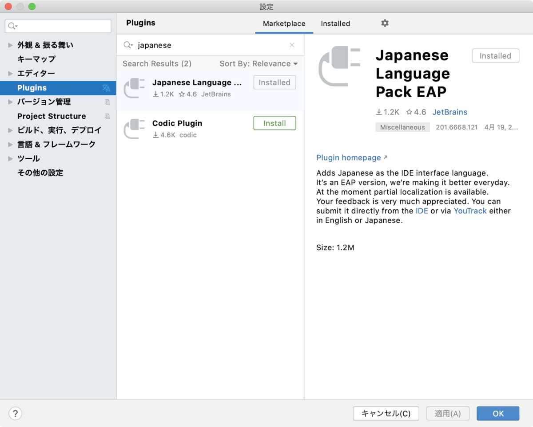Expand the 言語 & フレームワーク section
Screen dimensions: 533x427
11,145
